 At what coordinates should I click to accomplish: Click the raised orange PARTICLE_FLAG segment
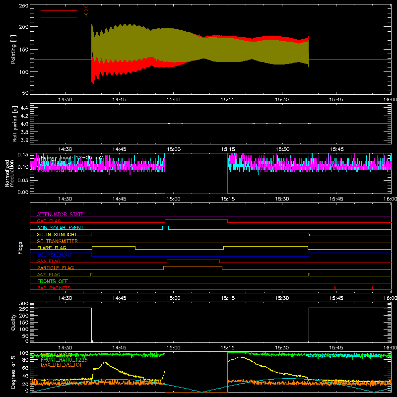click(193, 266)
